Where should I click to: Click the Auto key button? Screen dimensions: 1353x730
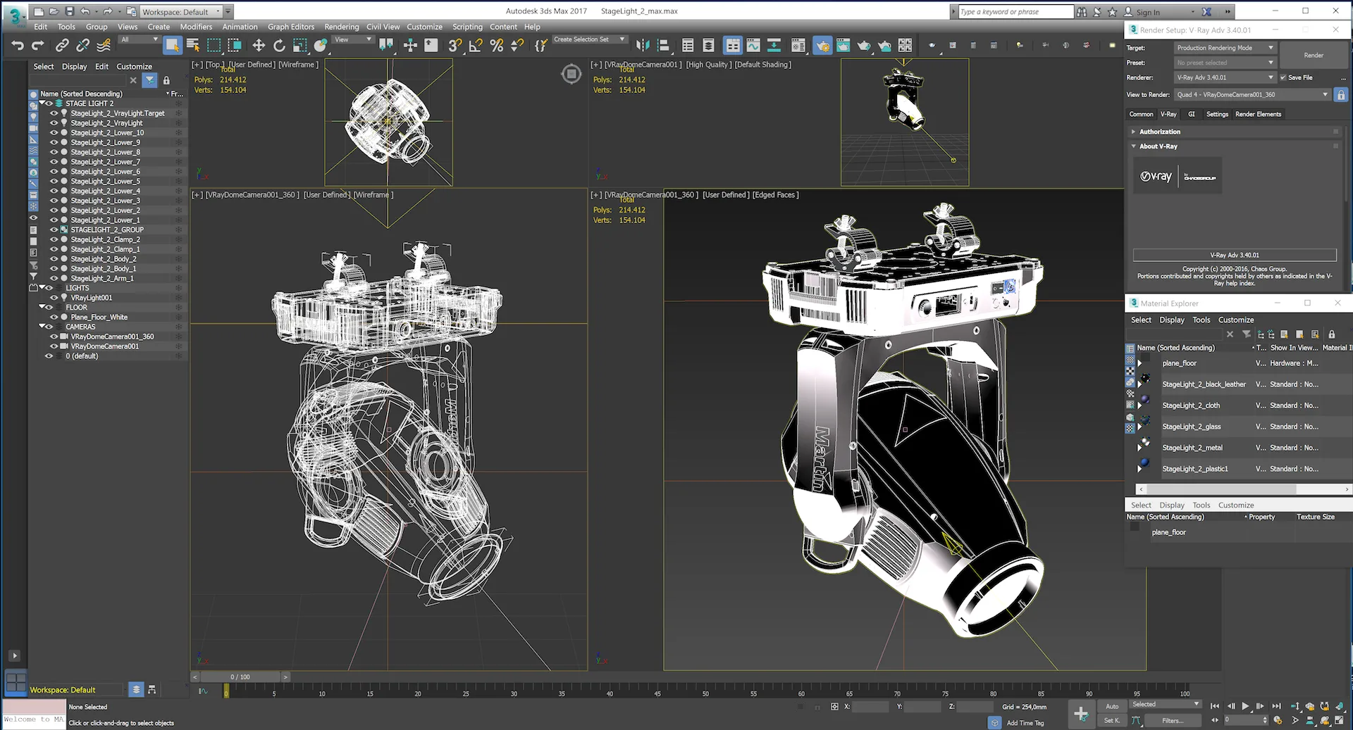pos(1112,706)
